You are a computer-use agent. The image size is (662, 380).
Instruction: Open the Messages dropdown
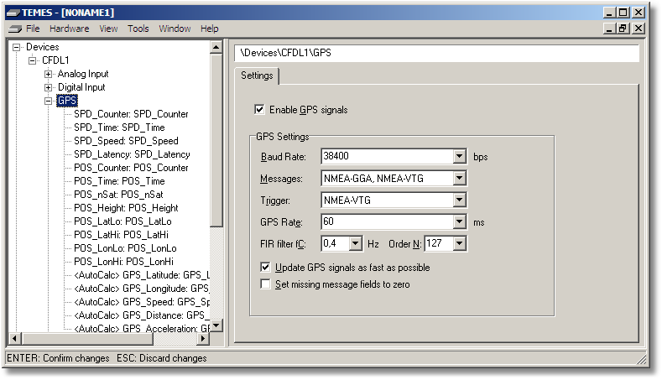459,178
